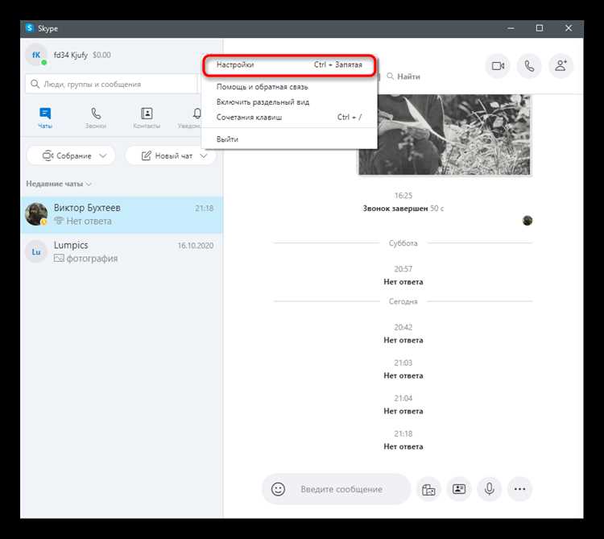Switch to the Звонки tab
The image size is (604, 539).
96,118
